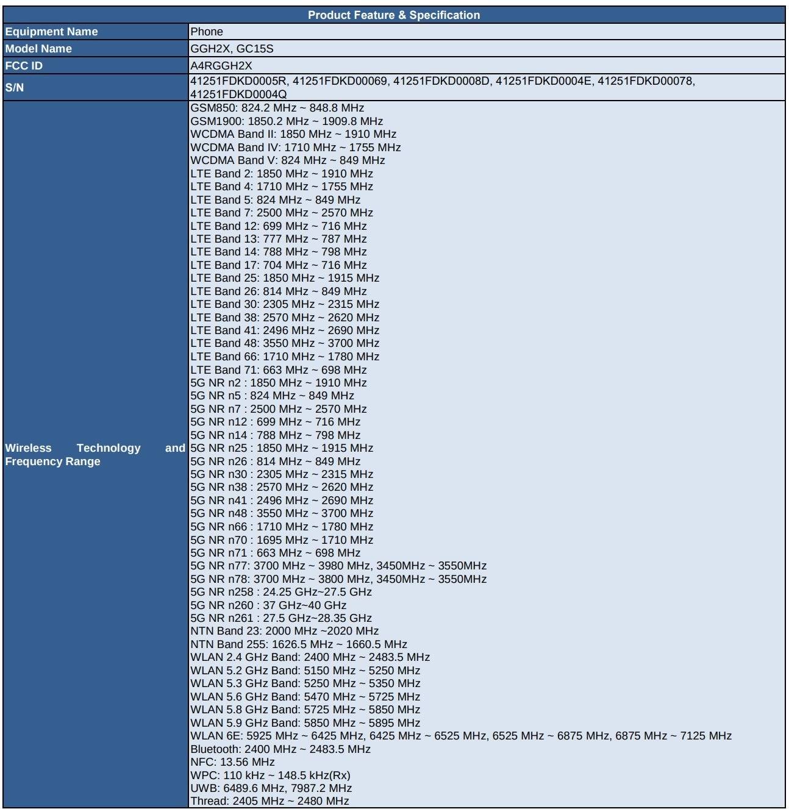The image size is (789, 809).
Task: Click the 5G NR n260 entry
Action: (x=268, y=605)
